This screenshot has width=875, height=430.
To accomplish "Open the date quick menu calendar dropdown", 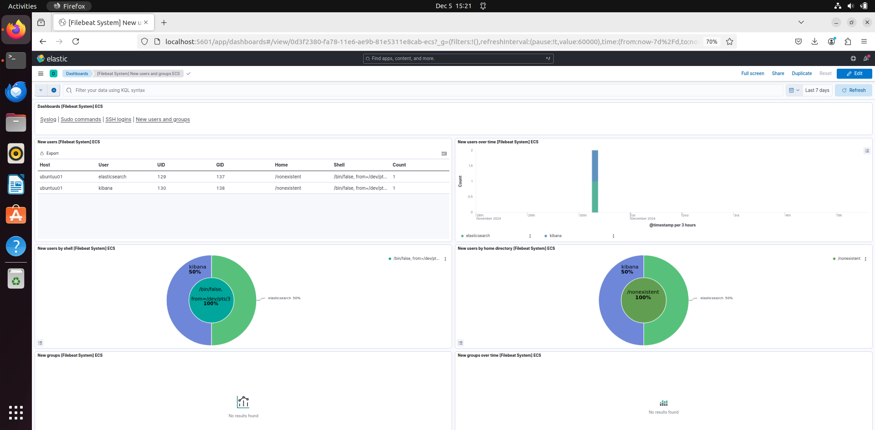I will point(794,90).
